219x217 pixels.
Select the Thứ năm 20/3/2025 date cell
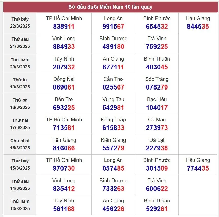click(x=20, y=63)
